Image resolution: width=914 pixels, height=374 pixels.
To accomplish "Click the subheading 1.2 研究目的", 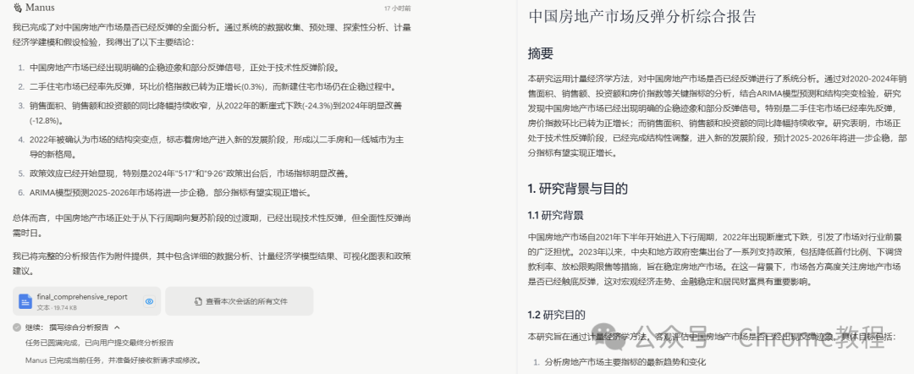I will coord(555,315).
